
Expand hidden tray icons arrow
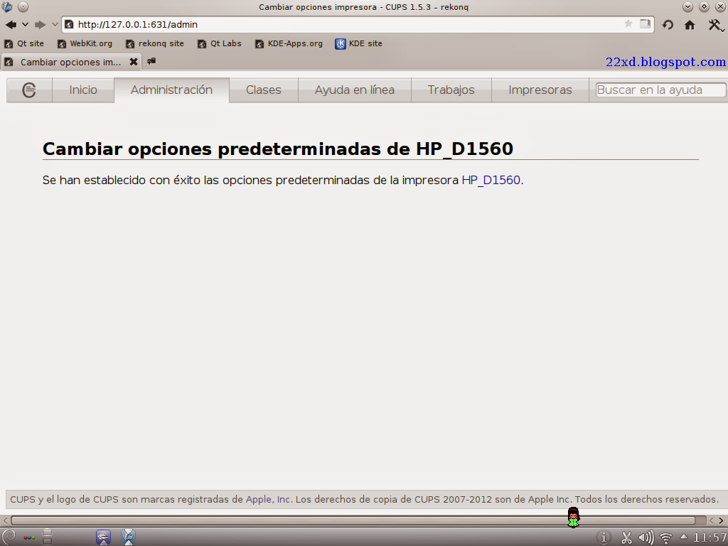point(684,537)
